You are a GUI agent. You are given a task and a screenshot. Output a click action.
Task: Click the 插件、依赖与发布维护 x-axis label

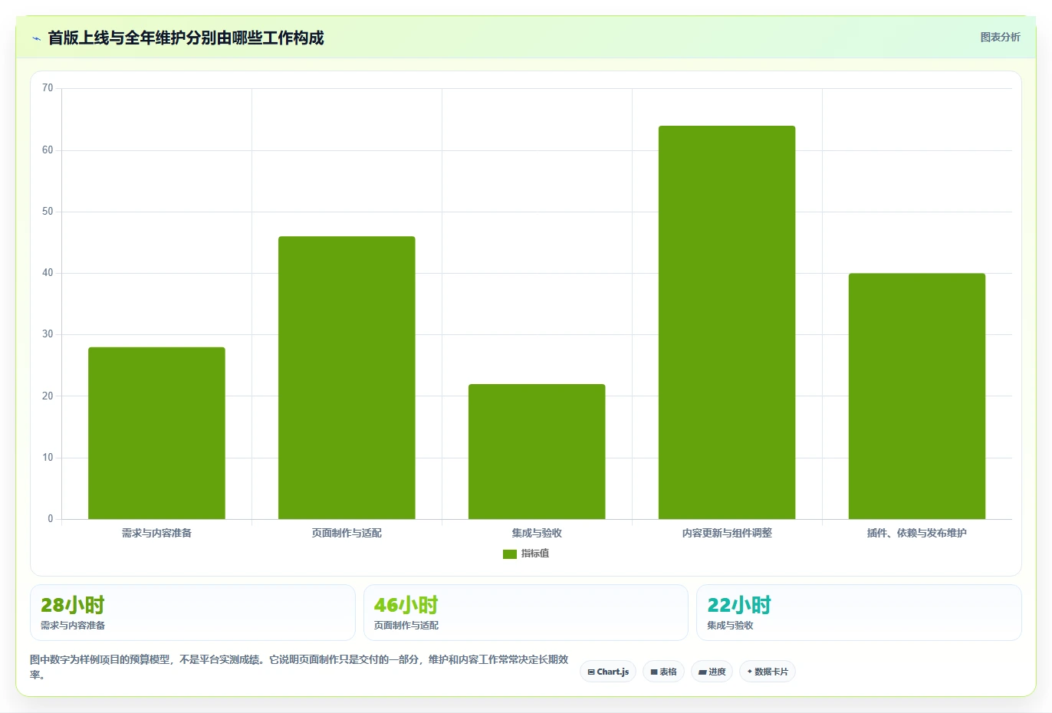click(x=917, y=533)
